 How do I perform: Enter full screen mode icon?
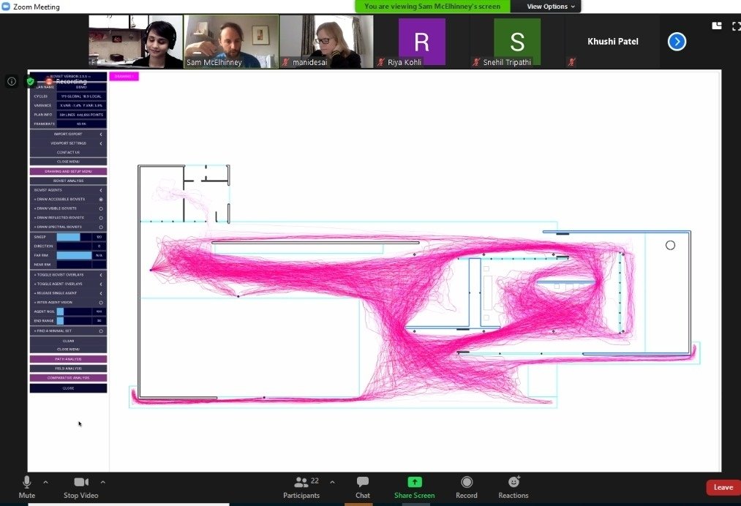[737, 26]
